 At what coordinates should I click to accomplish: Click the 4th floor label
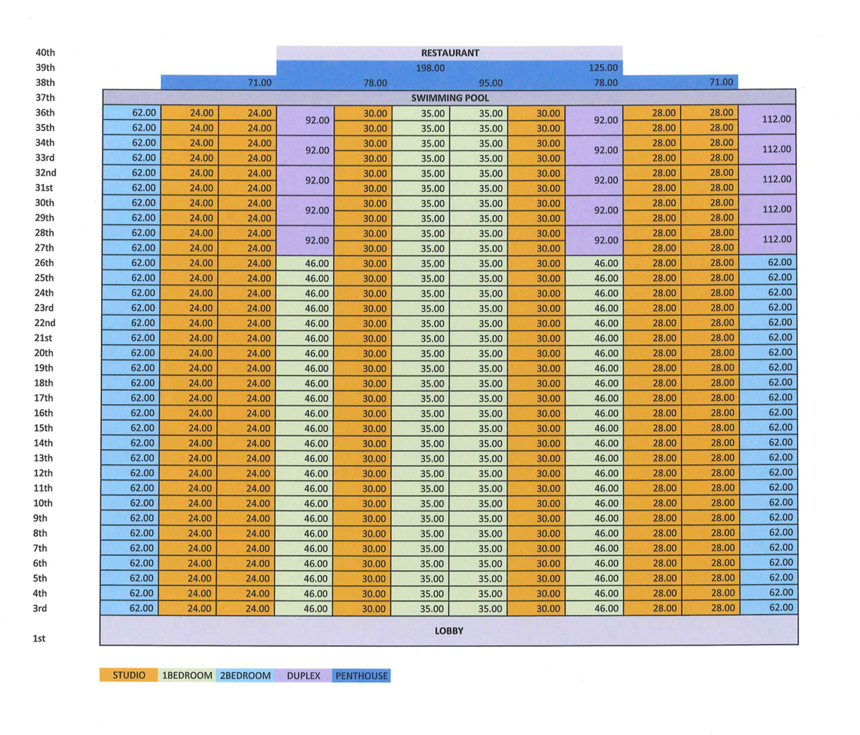pyautogui.click(x=40, y=593)
